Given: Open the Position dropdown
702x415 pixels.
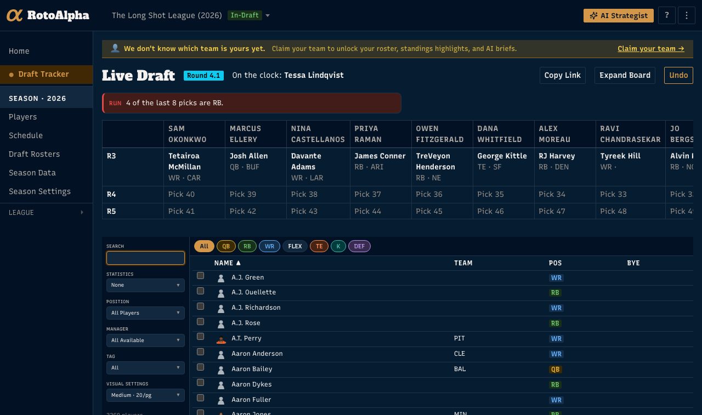Looking at the screenshot, I should coord(145,313).
